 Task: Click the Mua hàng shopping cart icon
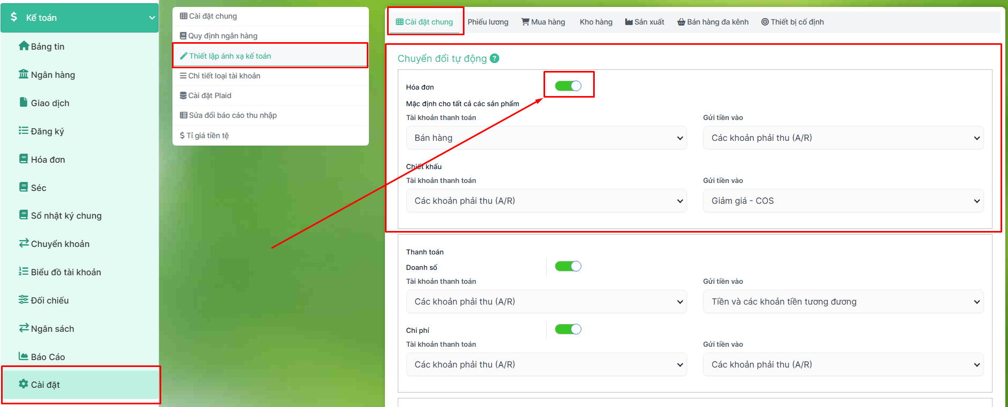tap(525, 22)
